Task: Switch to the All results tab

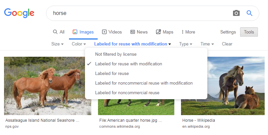Action: pos(59,32)
